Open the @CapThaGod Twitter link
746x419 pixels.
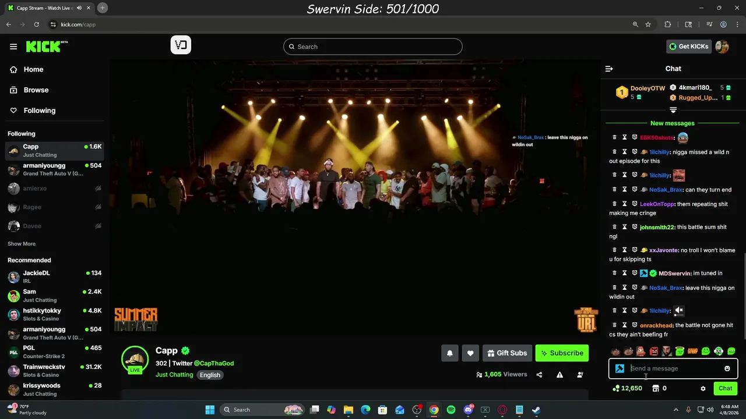(x=214, y=363)
